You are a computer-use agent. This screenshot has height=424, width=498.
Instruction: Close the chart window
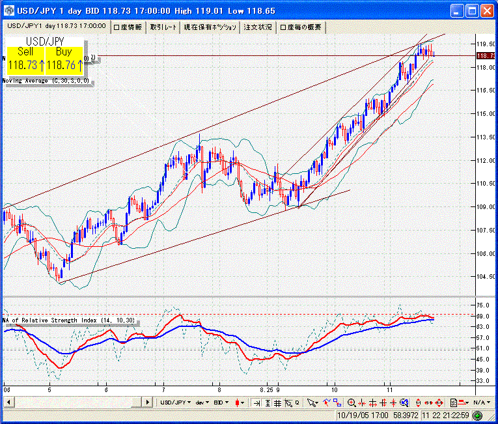[x=487, y=11]
